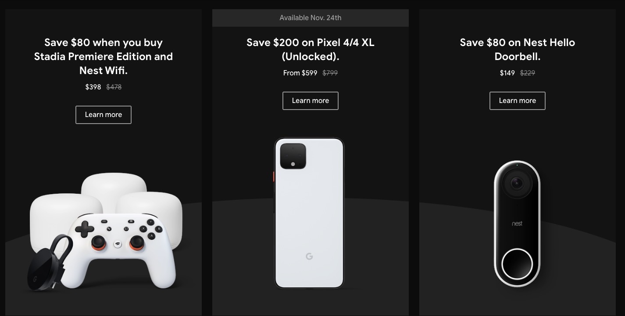
Task: Click the camera lens of the Nest doorbell
Action: click(517, 184)
